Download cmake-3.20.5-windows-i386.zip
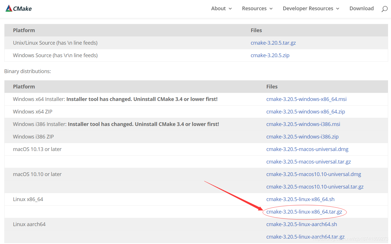Screen dimensions: 391x244 point(303,137)
